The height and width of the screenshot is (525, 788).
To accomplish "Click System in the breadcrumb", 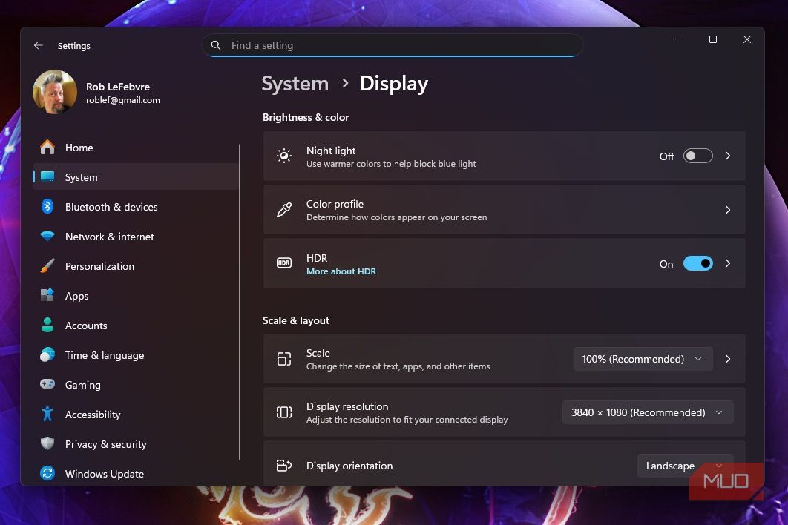I will (x=295, y=83).
